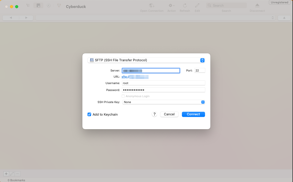Open the sftp:// URL link
This screenshot has height=182, width=293.
(x=135, y=77)
